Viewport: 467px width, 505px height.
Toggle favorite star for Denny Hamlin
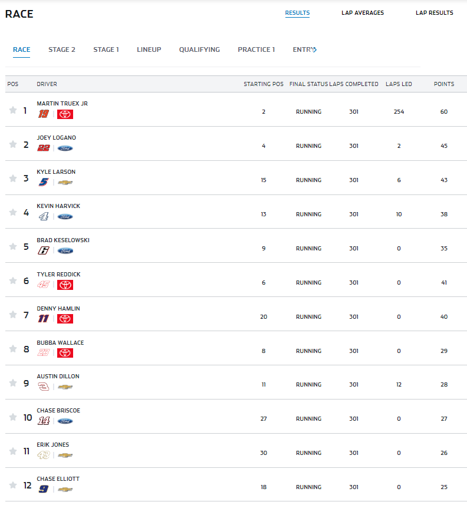pyautogui.click(x=13, y=314)
